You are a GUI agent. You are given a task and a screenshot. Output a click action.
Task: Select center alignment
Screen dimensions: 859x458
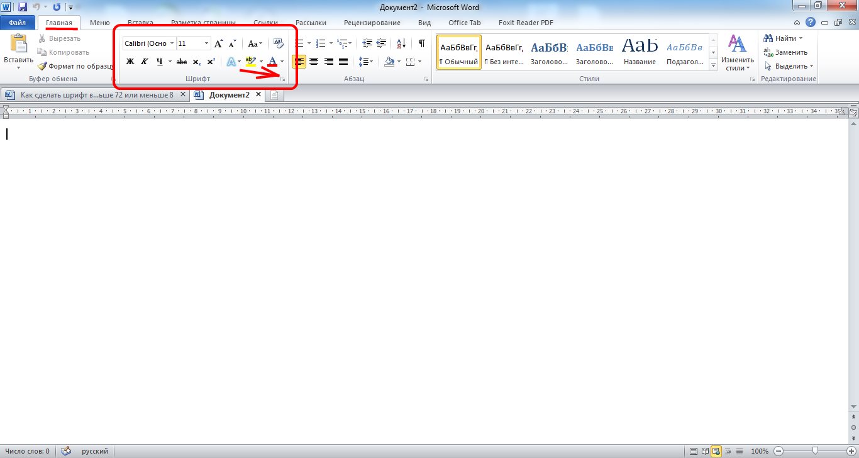pyautogui.click(x=313, y=61)
